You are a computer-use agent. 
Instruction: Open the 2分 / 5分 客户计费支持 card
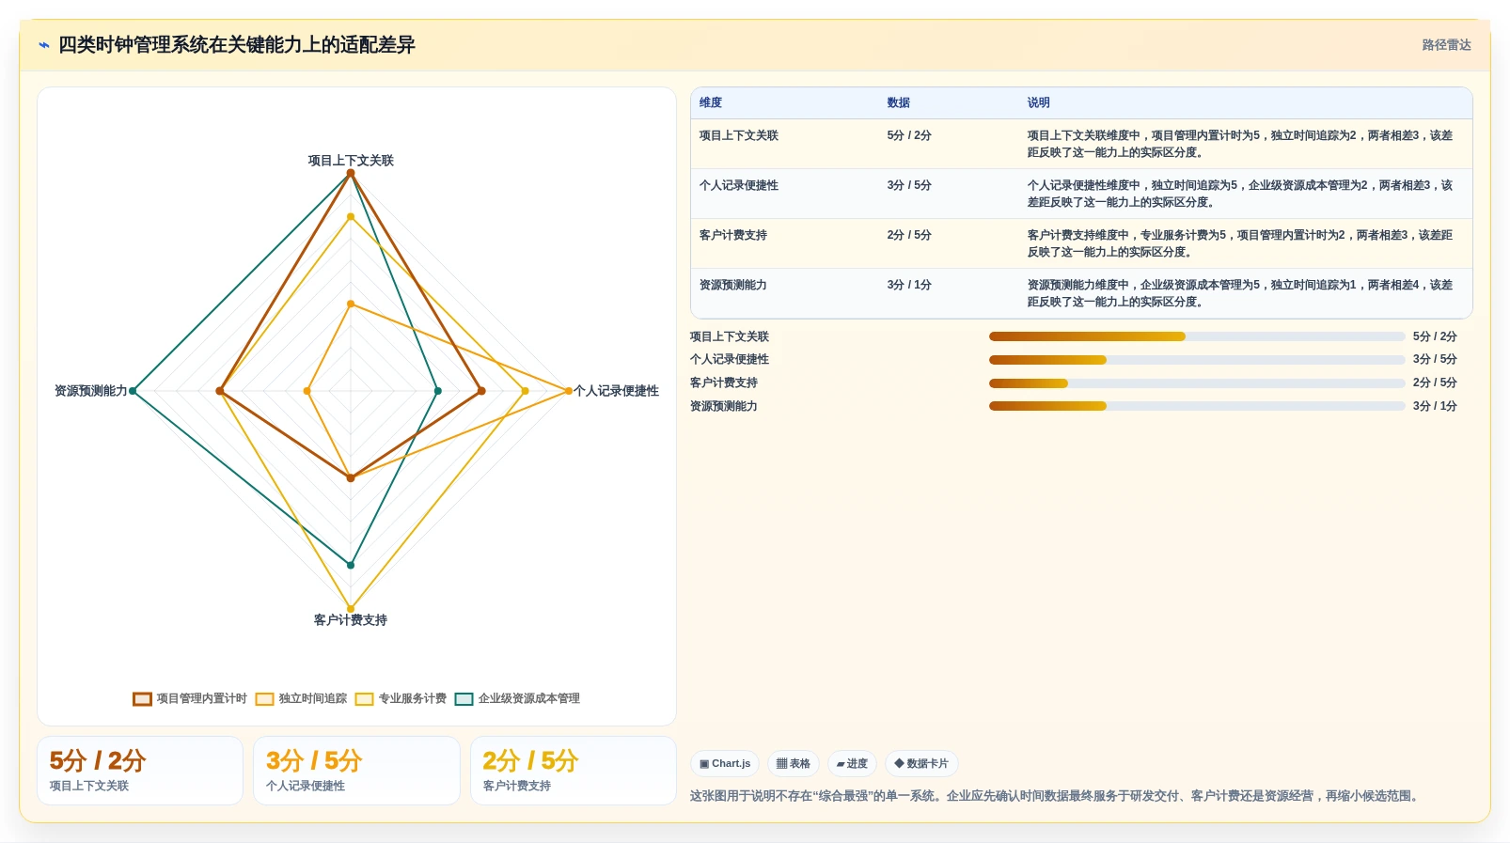coord(574,771)
